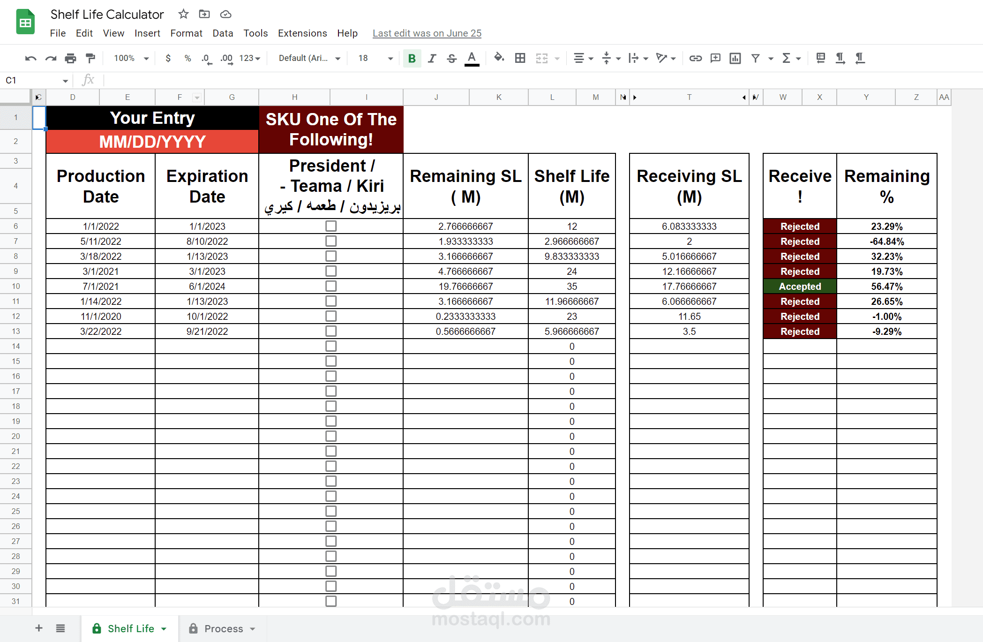Click the Print icon
Viewport: 983px width, 642px height.
pyautogui.click(x=70, y=58)
